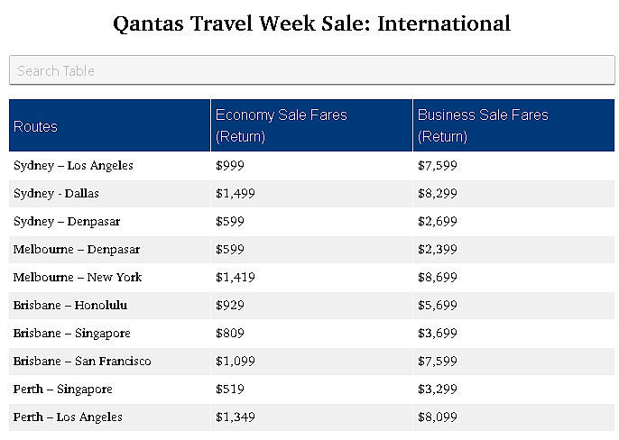Click the Sydney – Denpasar route cell
The width and height of the screenshot is (619, 440).
pos(110,222)
